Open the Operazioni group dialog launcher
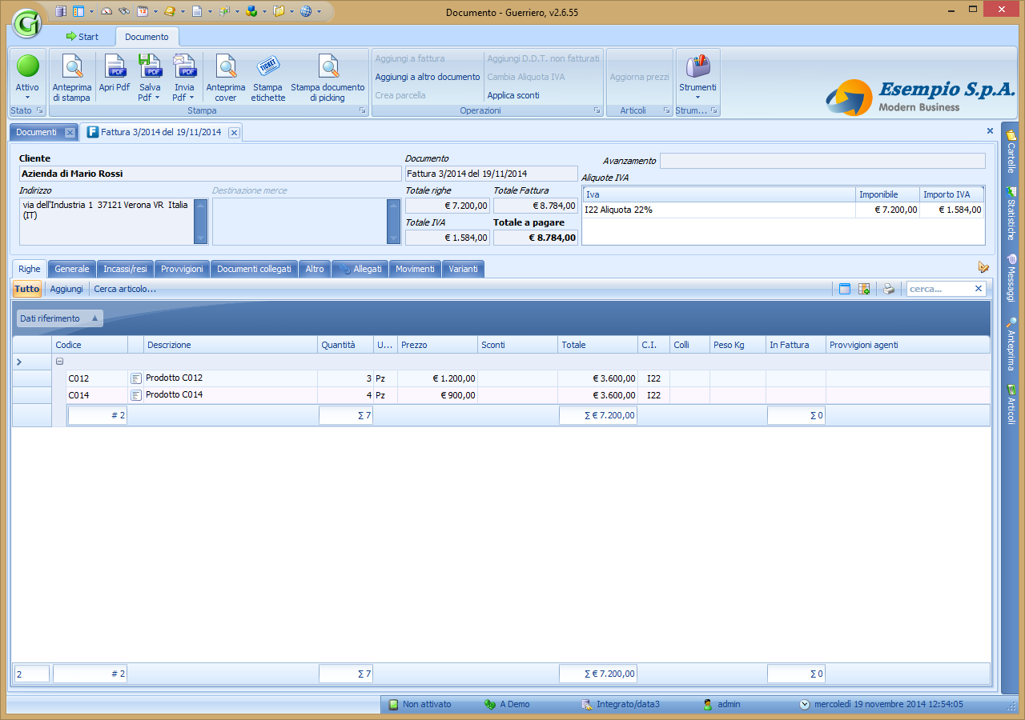1025x720 pixels. [596, 110]
